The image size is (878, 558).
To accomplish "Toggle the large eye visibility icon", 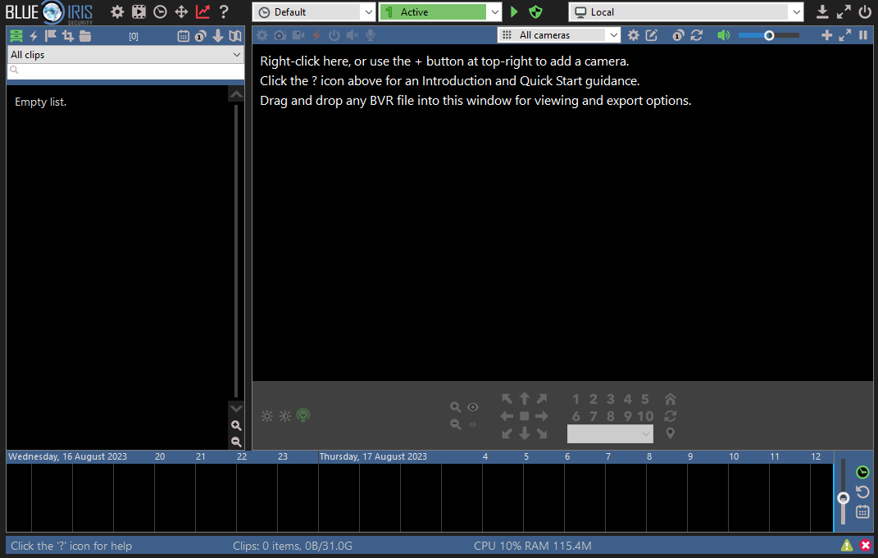I will (473, 407).
